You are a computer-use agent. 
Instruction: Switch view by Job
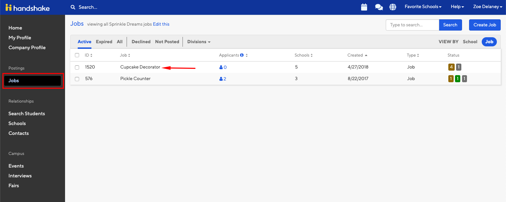(489, 41)
